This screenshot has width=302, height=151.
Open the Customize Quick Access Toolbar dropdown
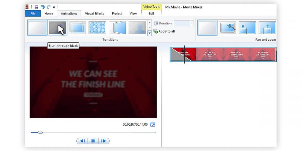click(54, 7)
